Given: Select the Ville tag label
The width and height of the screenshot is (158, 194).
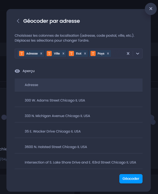Looking at the screenshot, I should [57, 53].
